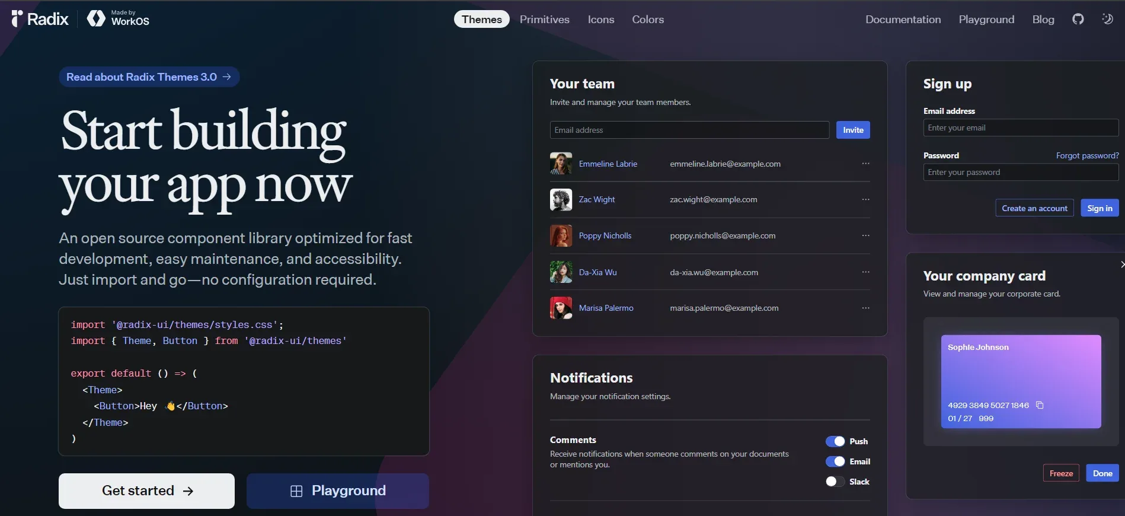
Task: Open Da-Xia Wu's profile link
Action: (597, 272)
